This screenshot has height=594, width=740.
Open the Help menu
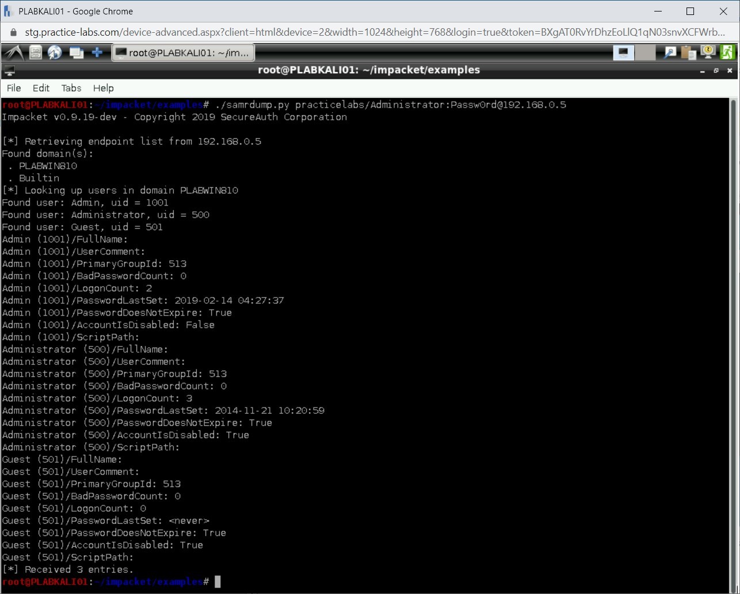point(104,88)
